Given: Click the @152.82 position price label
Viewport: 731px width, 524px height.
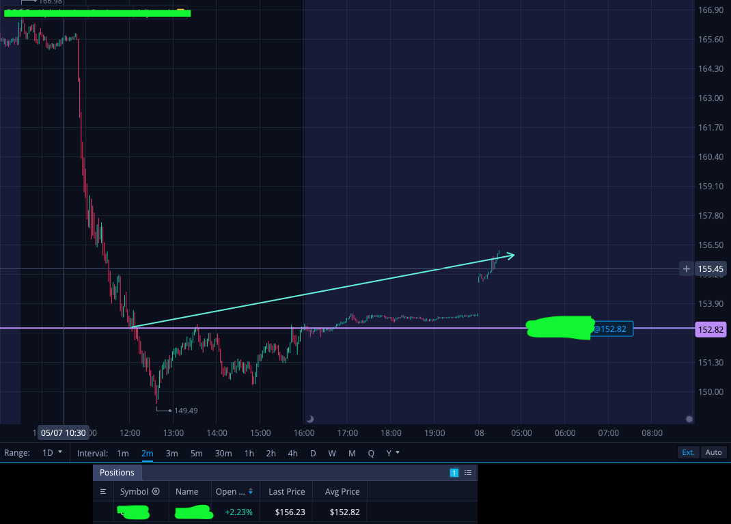Looking at the screenshot, I should tap(613, 329).
